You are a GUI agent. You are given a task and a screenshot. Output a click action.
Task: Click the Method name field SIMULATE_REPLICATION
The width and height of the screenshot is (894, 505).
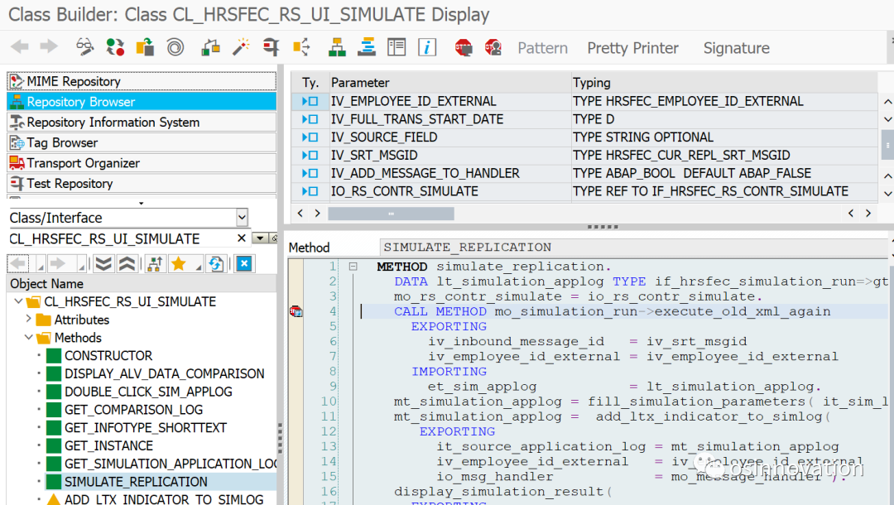[633, 247]
